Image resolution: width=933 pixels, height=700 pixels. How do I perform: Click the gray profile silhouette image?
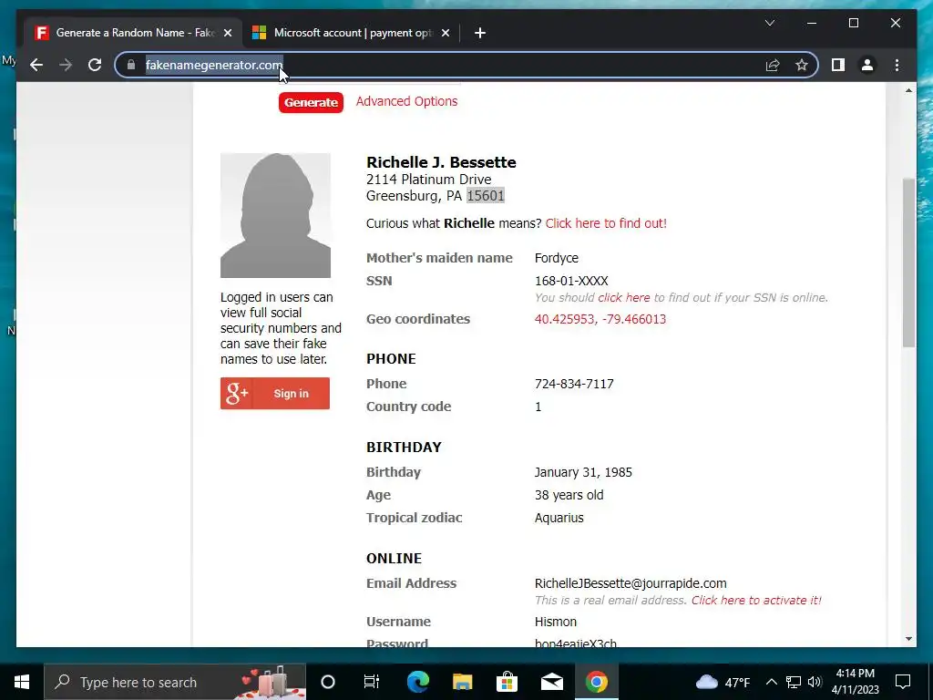tap(275, 215)
